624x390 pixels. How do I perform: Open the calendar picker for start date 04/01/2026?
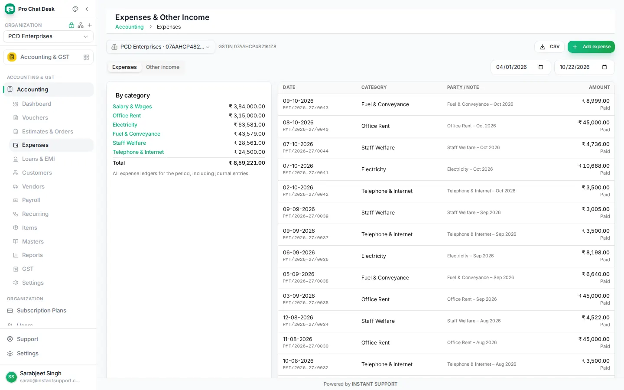541,67
